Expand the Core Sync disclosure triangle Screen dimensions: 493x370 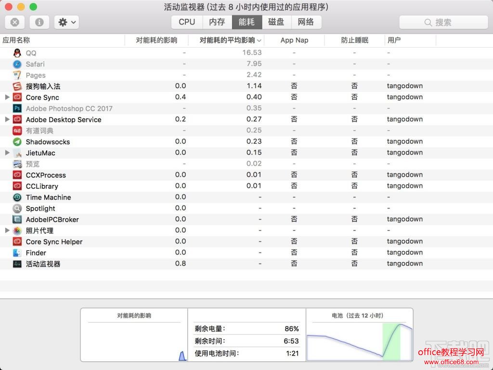pos(7,97)
